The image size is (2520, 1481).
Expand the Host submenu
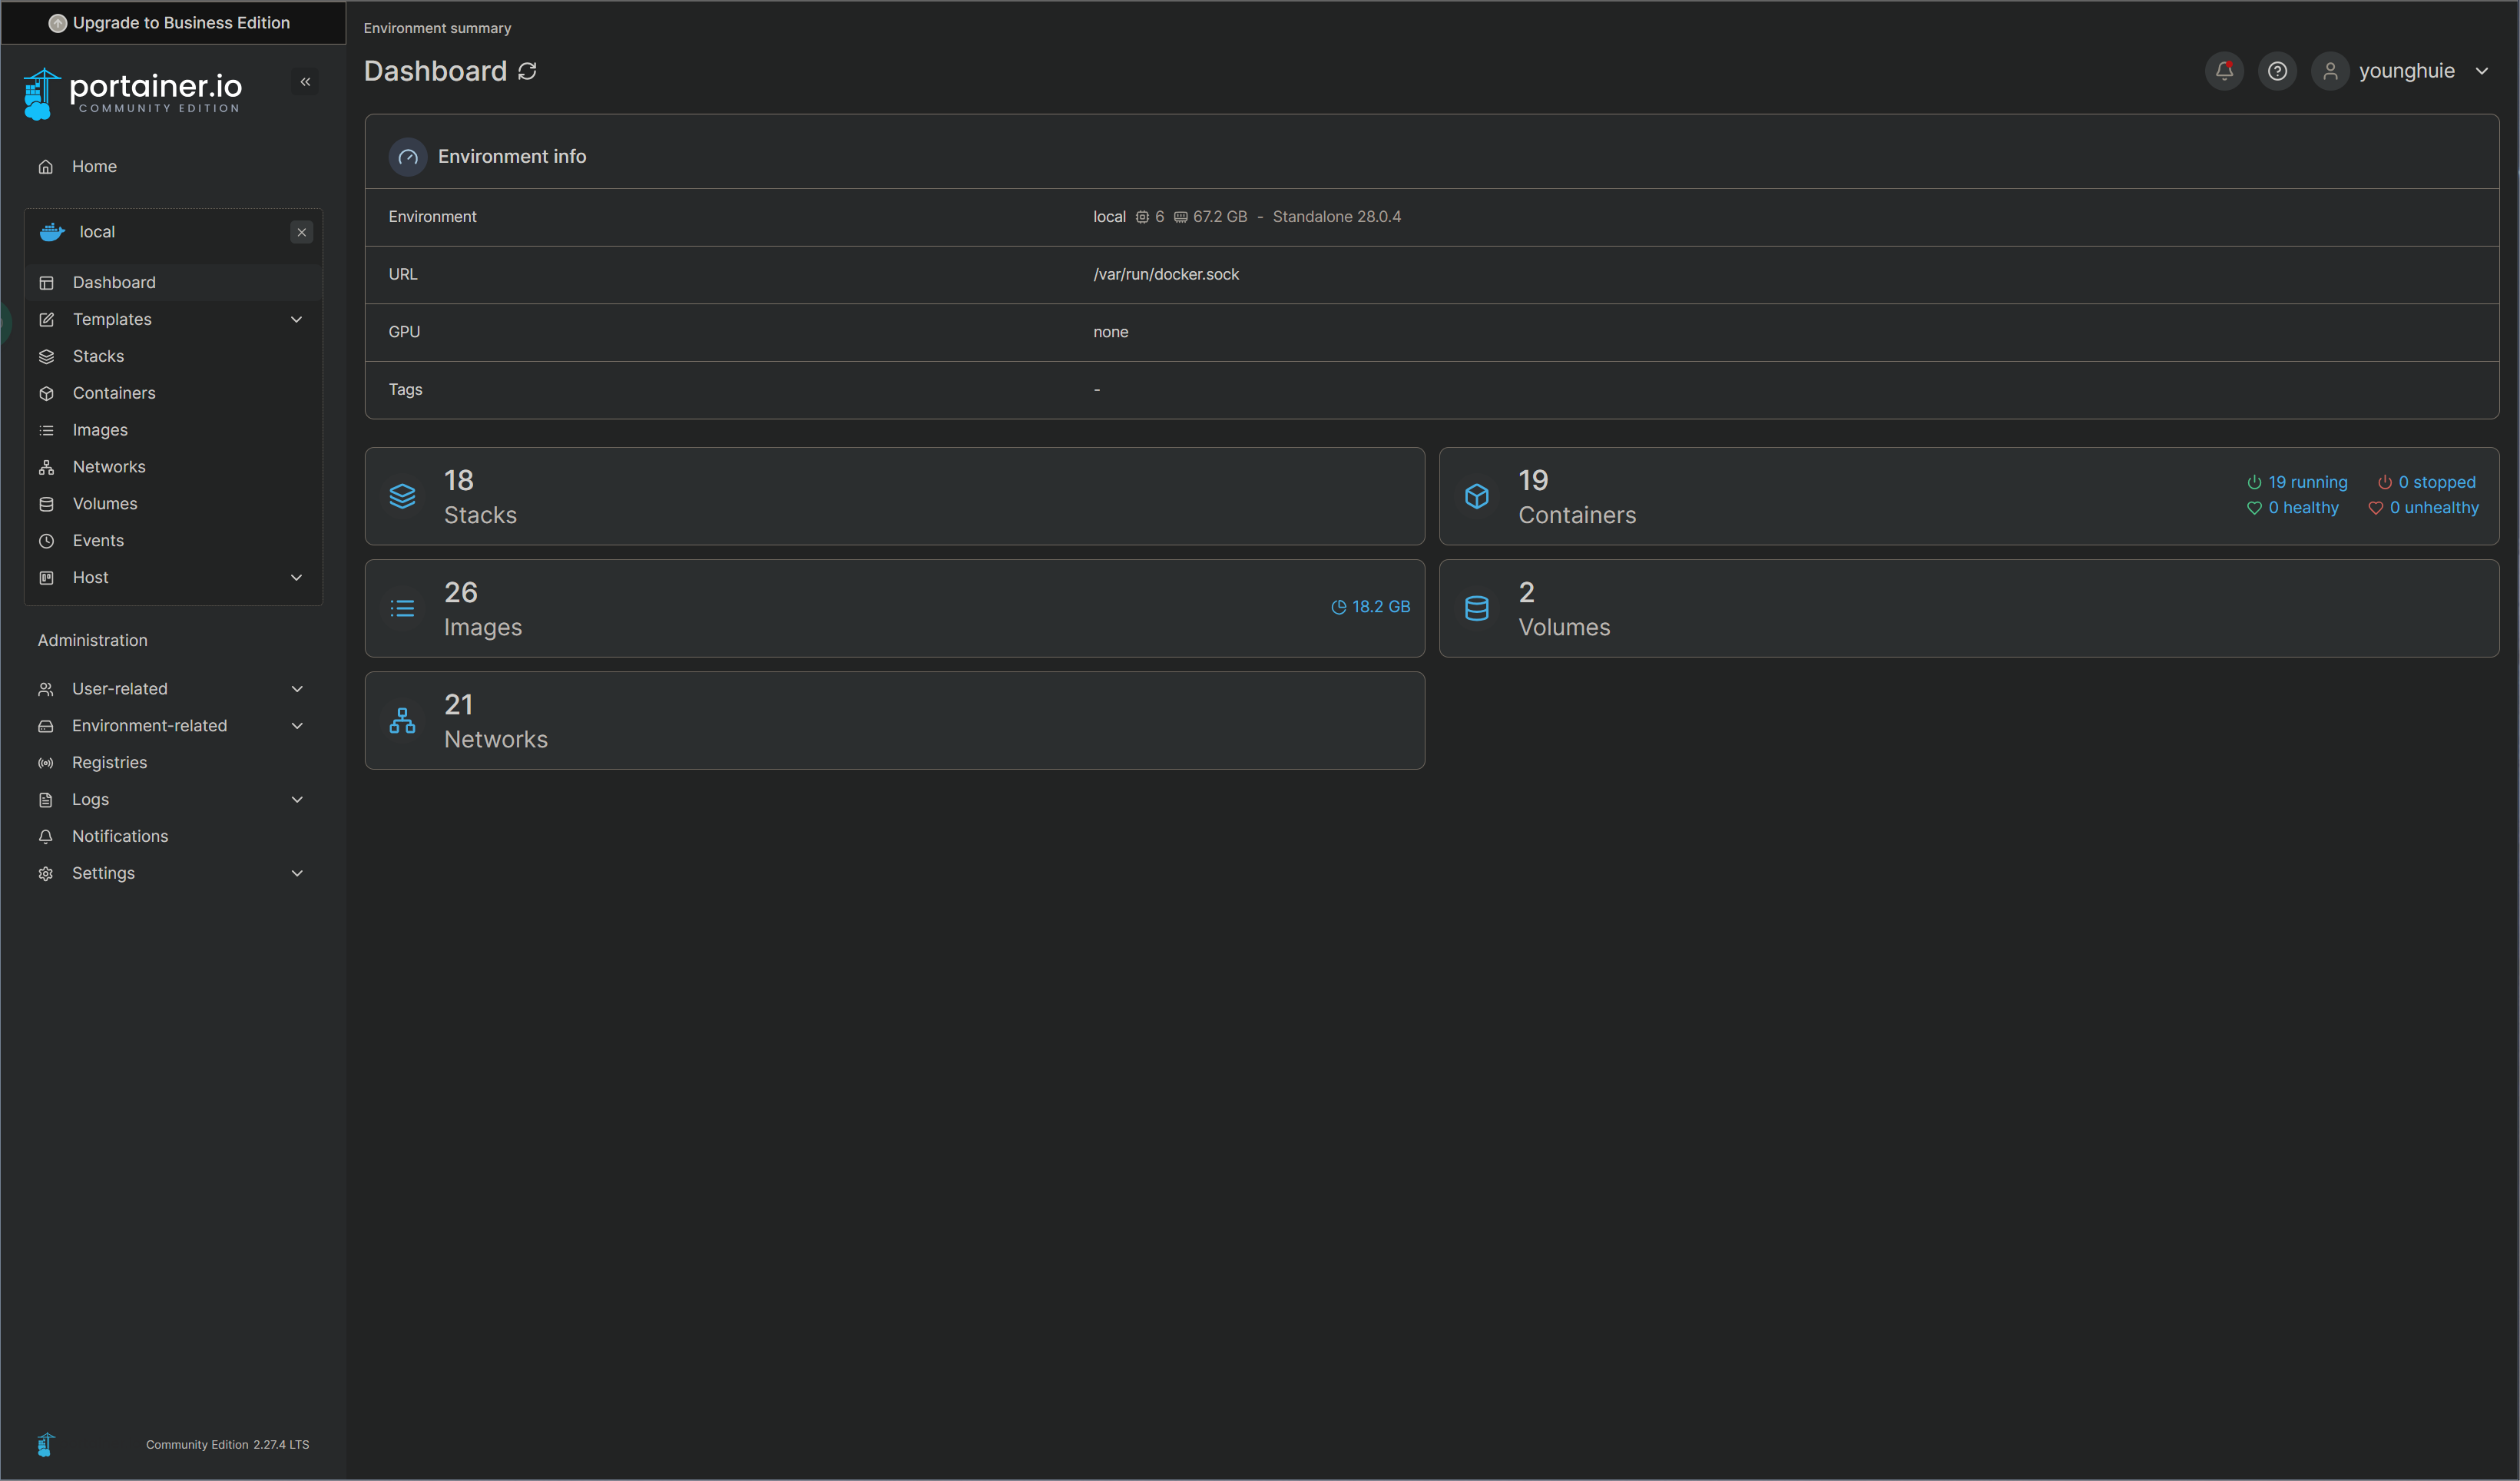point(296,578)
